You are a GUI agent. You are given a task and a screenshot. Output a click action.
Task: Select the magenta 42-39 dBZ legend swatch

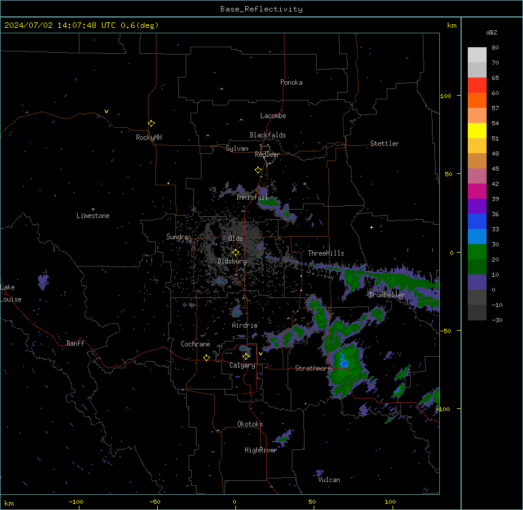point(477,191)
